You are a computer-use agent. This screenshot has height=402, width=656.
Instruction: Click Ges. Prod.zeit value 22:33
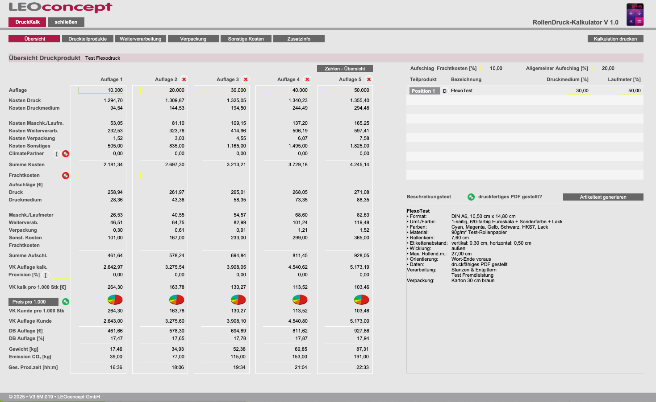click(x=363, y=367)
